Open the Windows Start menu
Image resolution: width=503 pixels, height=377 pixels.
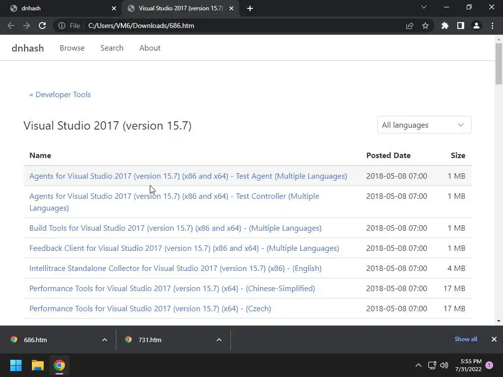pyautogui.click(x=16, y=365)
